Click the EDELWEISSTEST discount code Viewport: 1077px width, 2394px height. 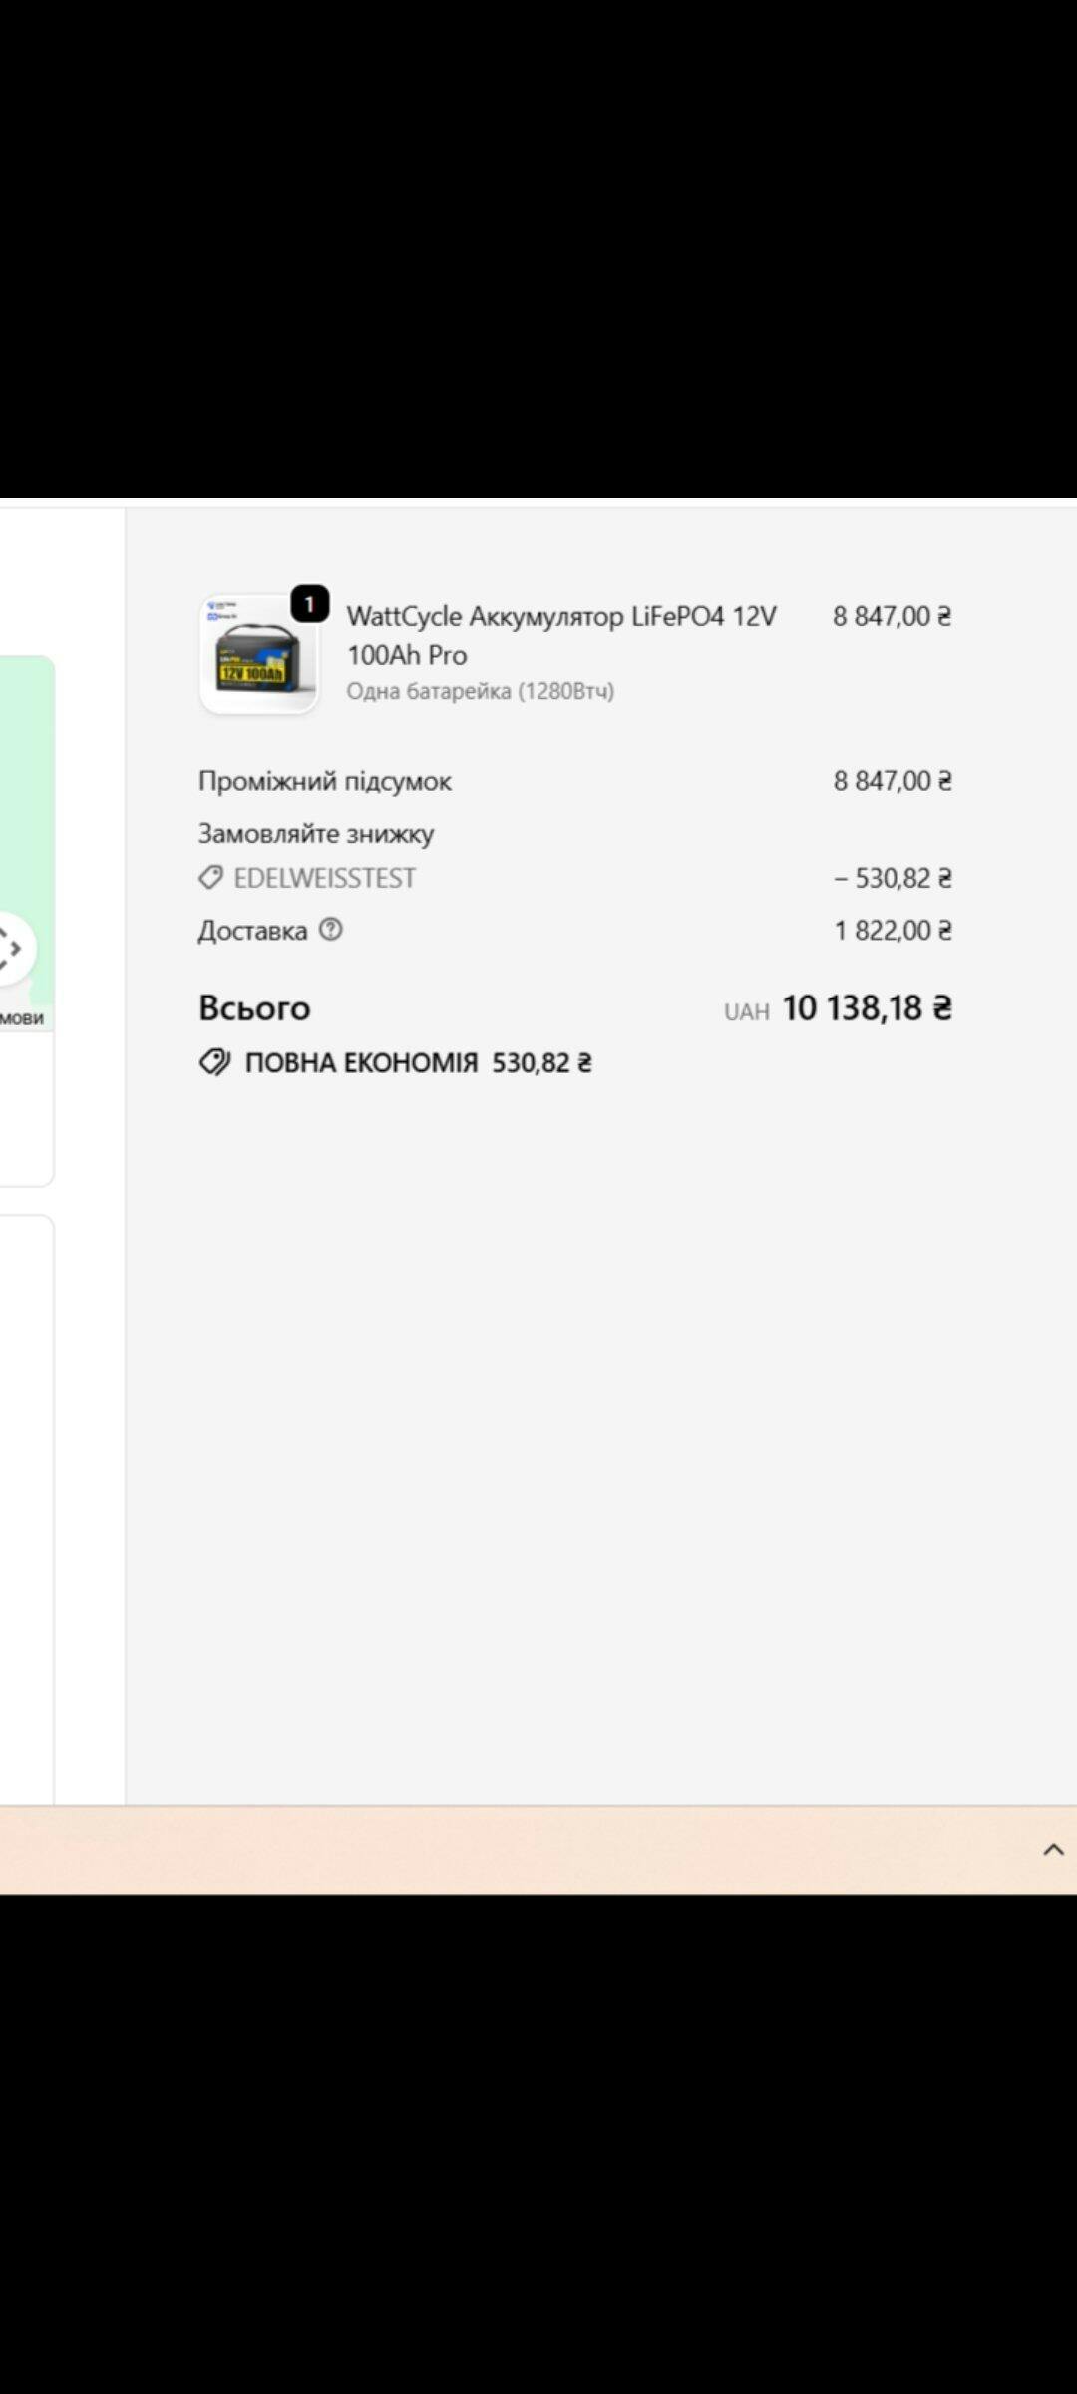point(324,878)
